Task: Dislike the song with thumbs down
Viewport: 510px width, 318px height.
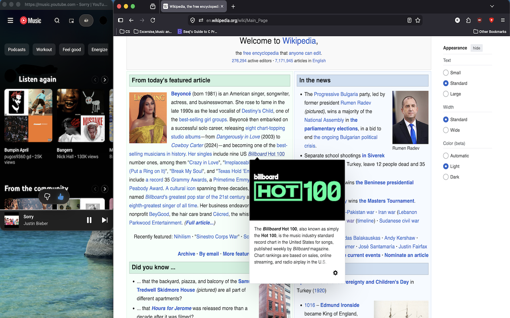Action: pyautogui.click(x=47, y=197)
